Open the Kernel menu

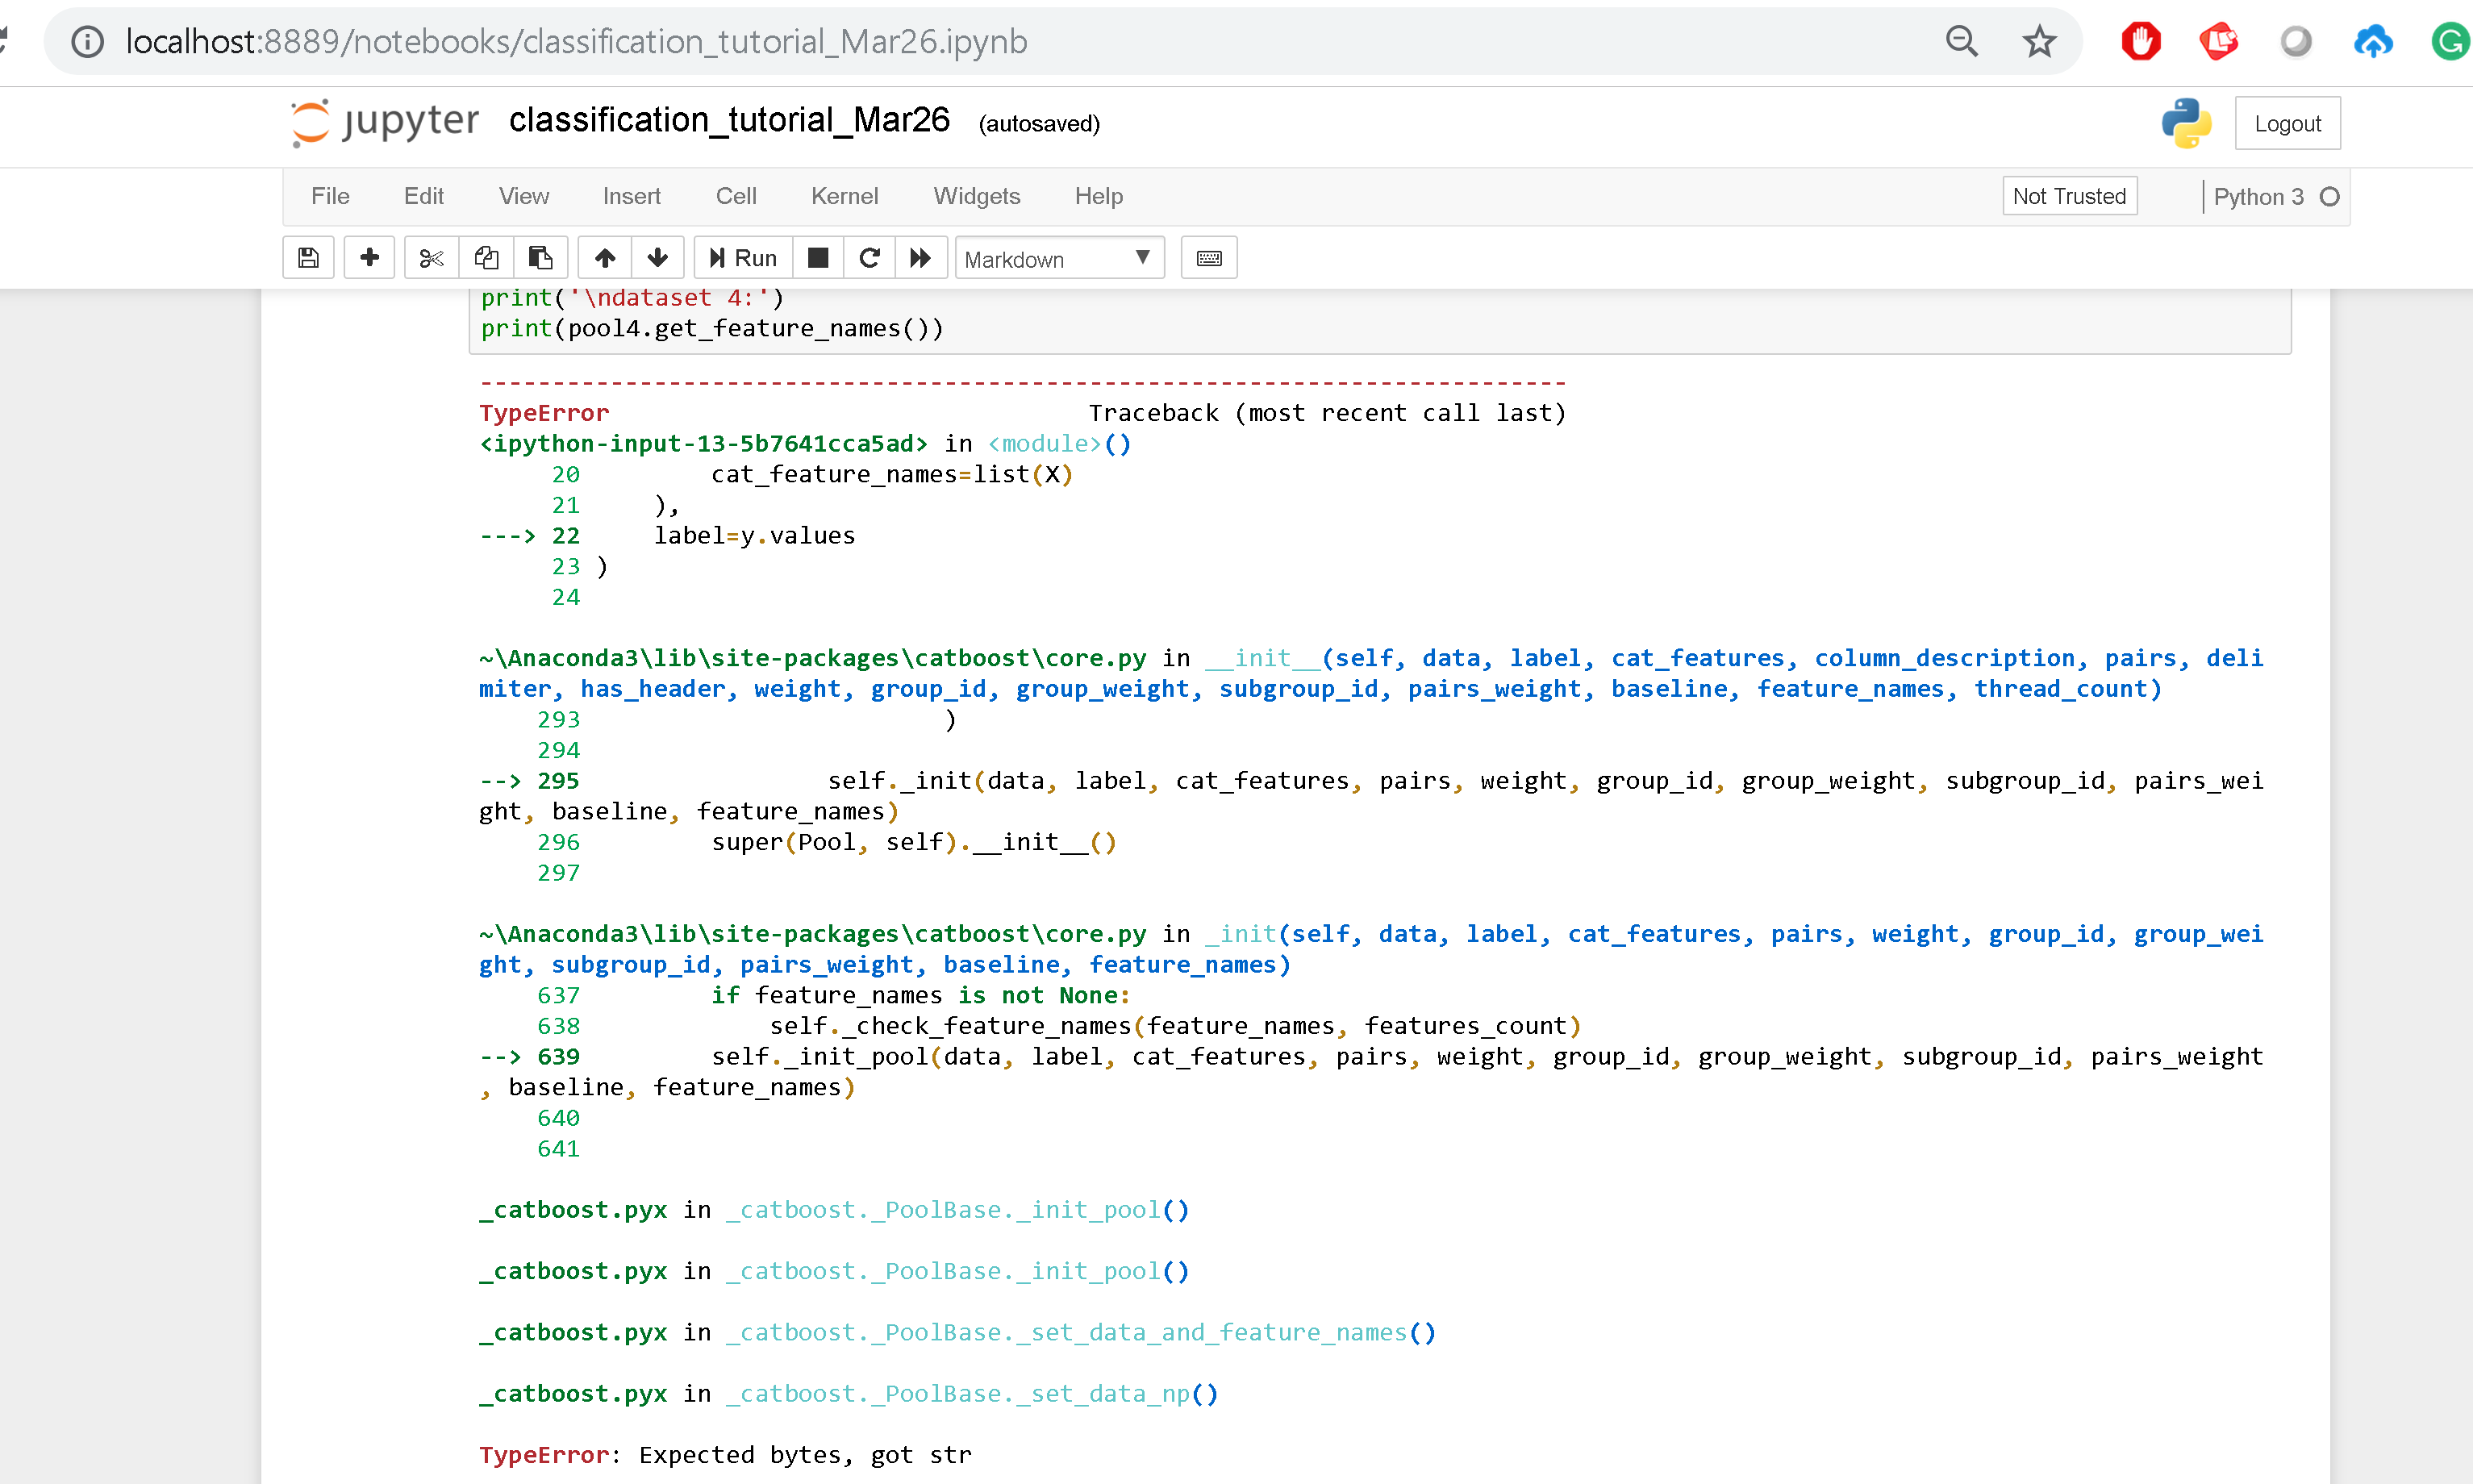tap(844, 196)
